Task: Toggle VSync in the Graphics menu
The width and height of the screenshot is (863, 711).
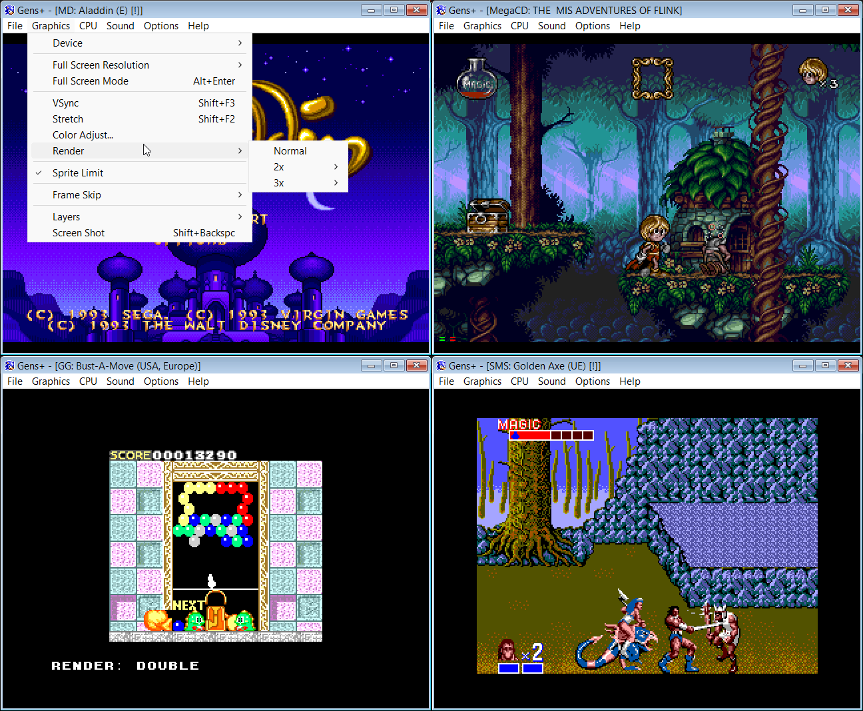Action: [65, 103]
